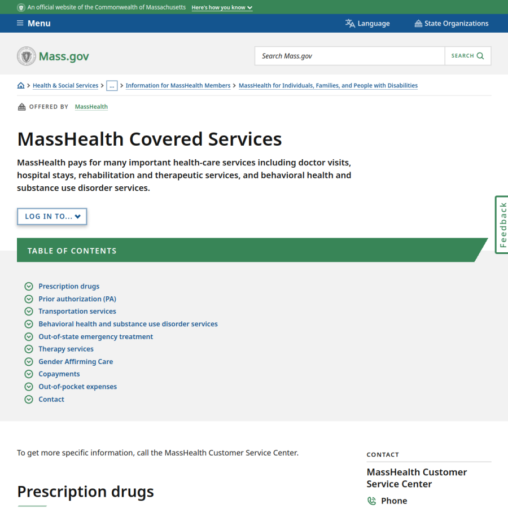Click circle arrow icon beside Out-of-pocket expenses
The height and width of the screenshot is (508, 508).
coord(29,387)
